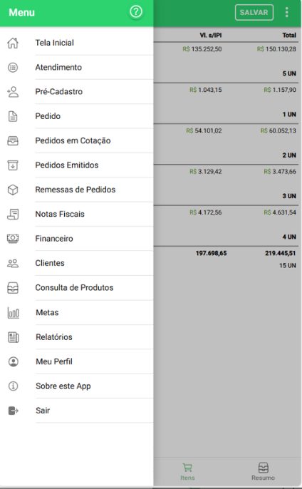Click the box icon for Remessas de Pedidos
Image resolution: width=302 pixels, height=489 pixels.
13,190
